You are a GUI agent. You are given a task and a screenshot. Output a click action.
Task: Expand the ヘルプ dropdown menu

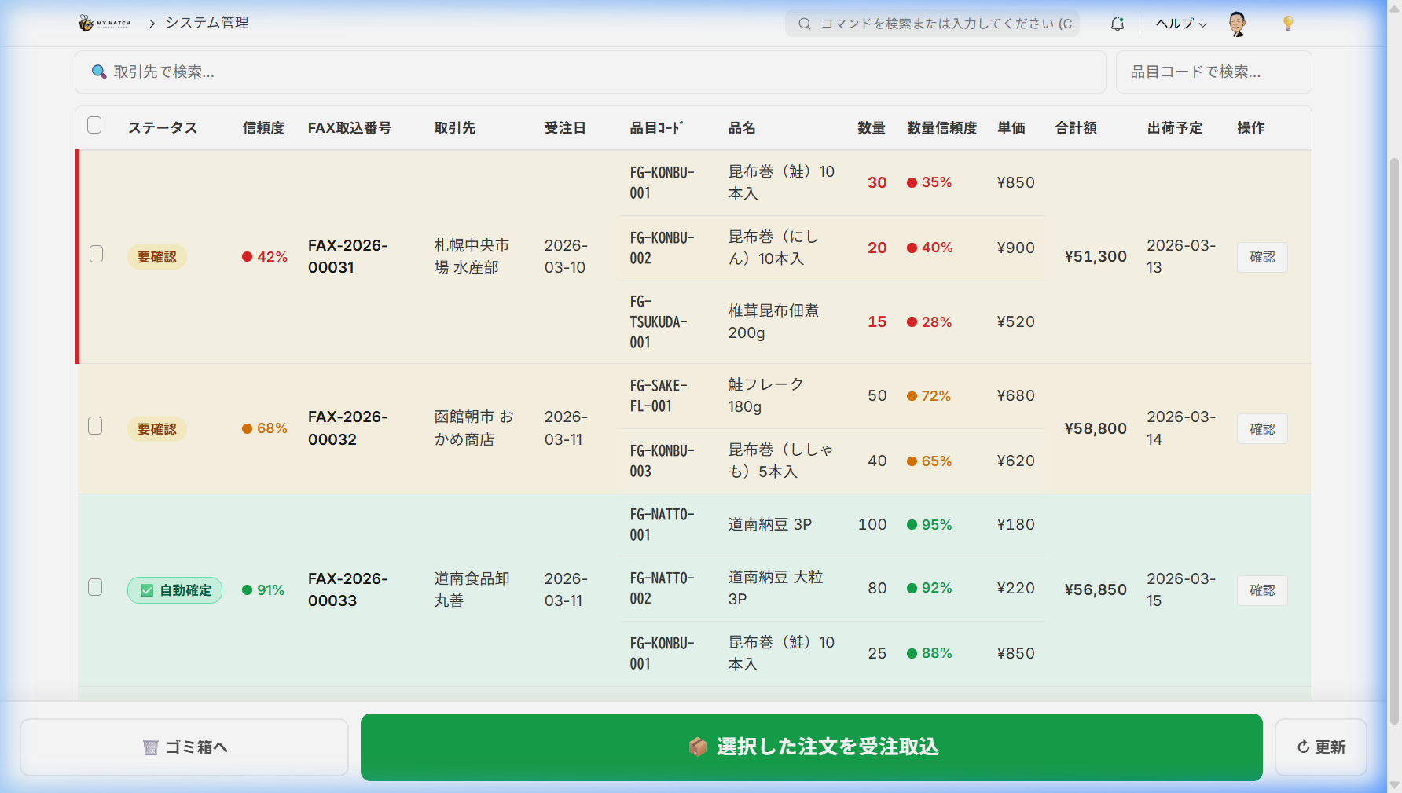[x=1180, y=24]
